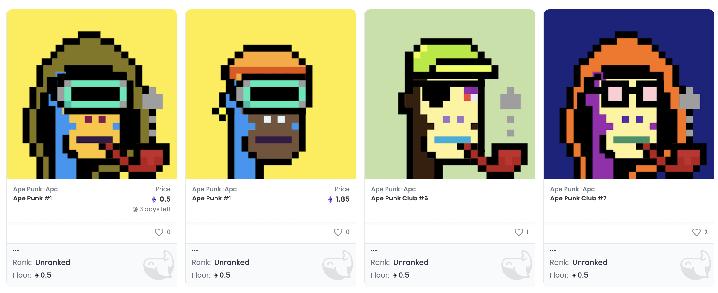Click Ethereum icon beside 1.85 price
This screenshot has height=293, width=718.
point(330,199)
